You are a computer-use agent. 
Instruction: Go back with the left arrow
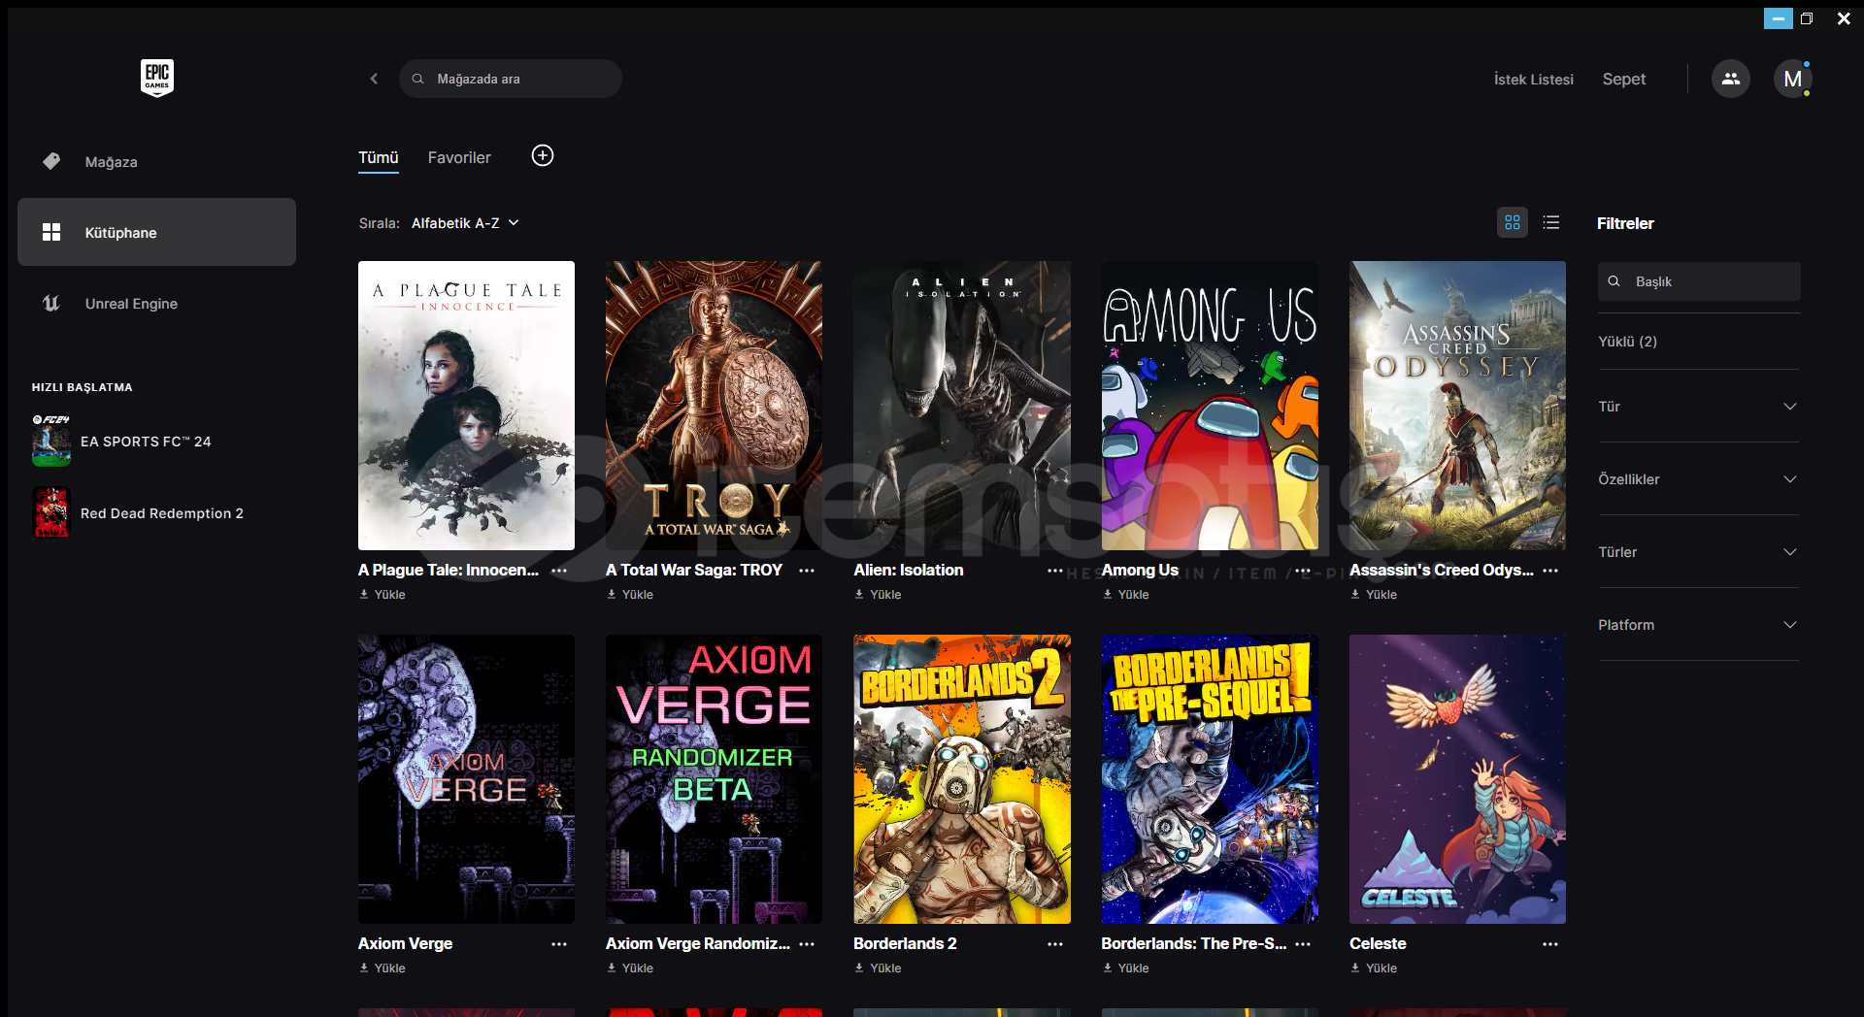[x=374, y=79]
